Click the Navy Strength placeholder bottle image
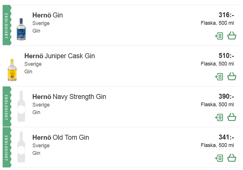243x170 pixels. 21,107
